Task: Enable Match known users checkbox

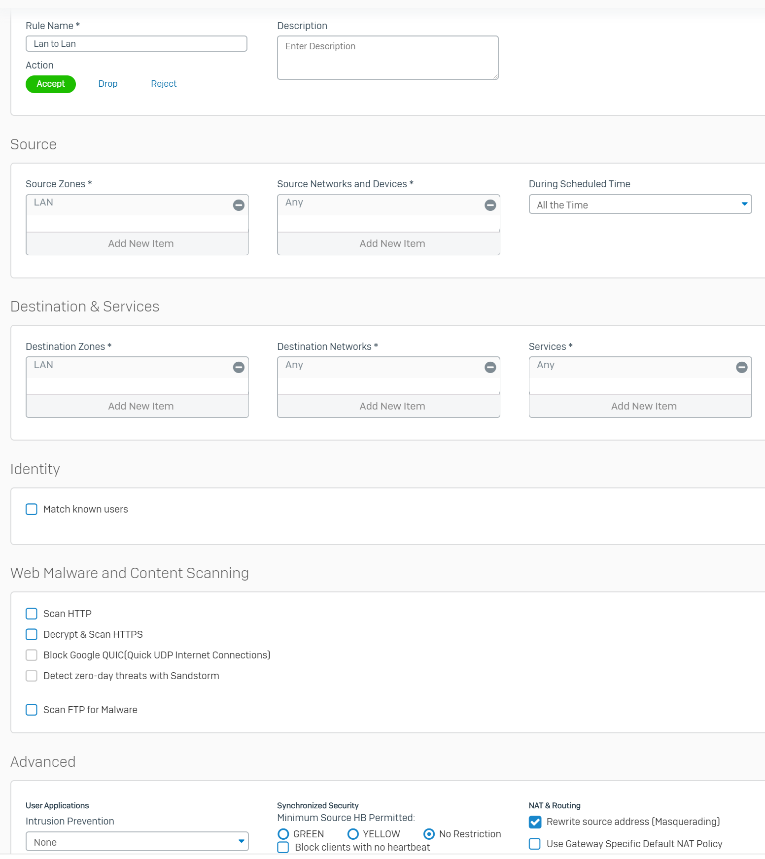Action: tap(32, 509)
